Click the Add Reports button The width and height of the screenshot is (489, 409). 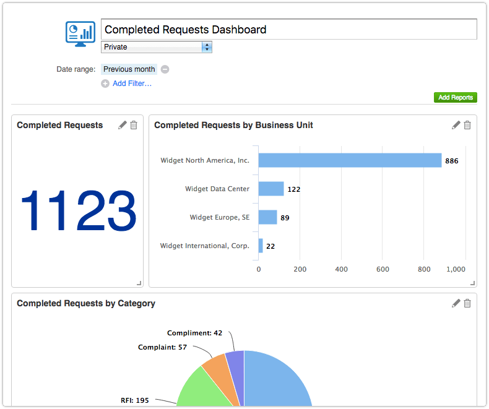456,98
